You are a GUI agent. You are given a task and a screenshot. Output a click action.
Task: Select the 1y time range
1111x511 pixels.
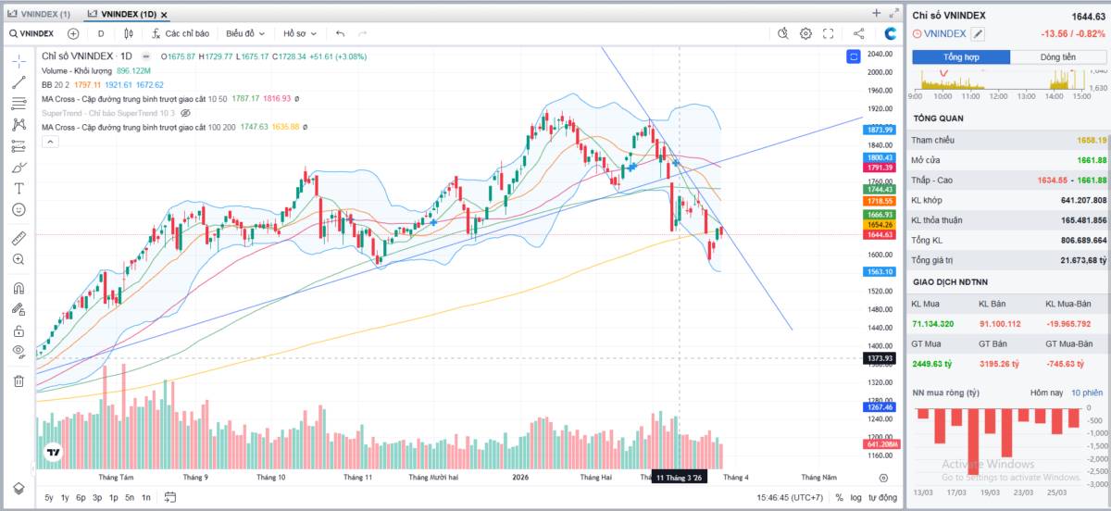pos(65,498)
